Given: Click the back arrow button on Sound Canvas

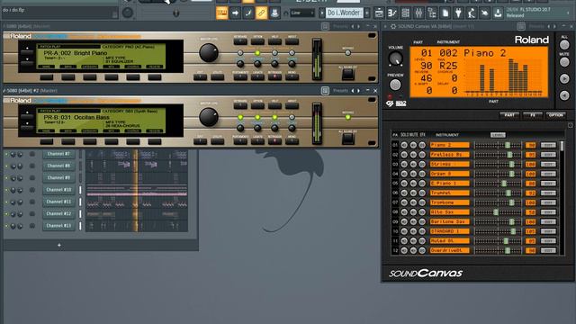Looking at the screenshot, I should pos(564,95).
